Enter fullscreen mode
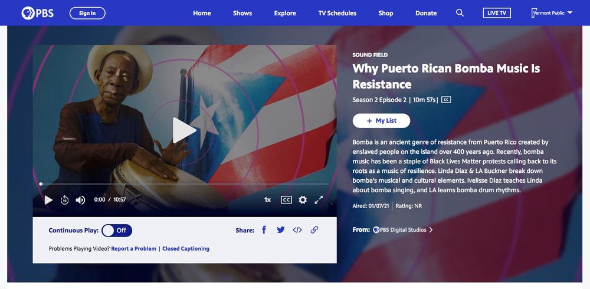Screen dimensions: 590x289 coord(319,200)
